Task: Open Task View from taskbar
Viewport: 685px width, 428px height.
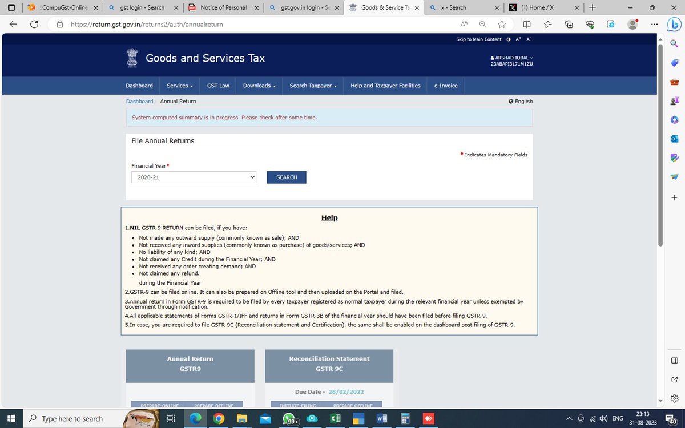Action: point(170,418)
